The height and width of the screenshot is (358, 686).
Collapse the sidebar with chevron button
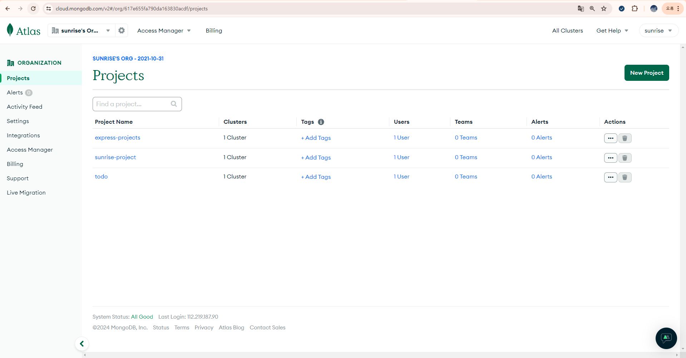82,344
